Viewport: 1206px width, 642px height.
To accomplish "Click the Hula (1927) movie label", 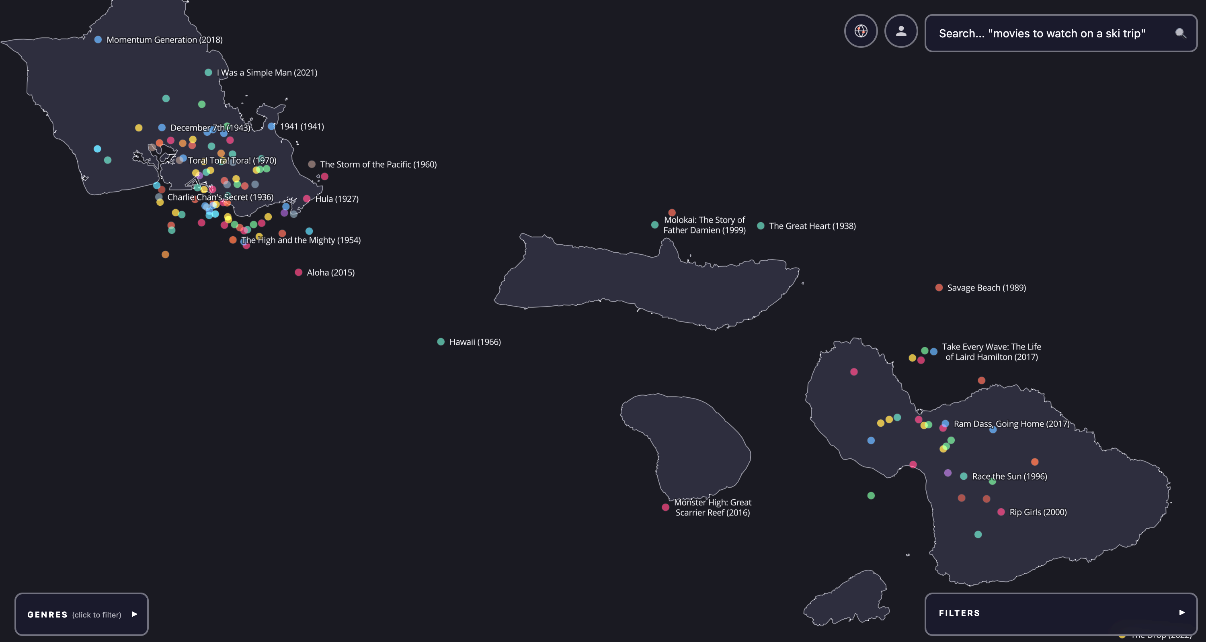I will point(336,199).
